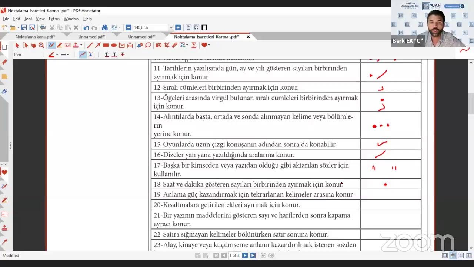
Task: Click the page number field showing 1 of 3
Action: point(234,256)
